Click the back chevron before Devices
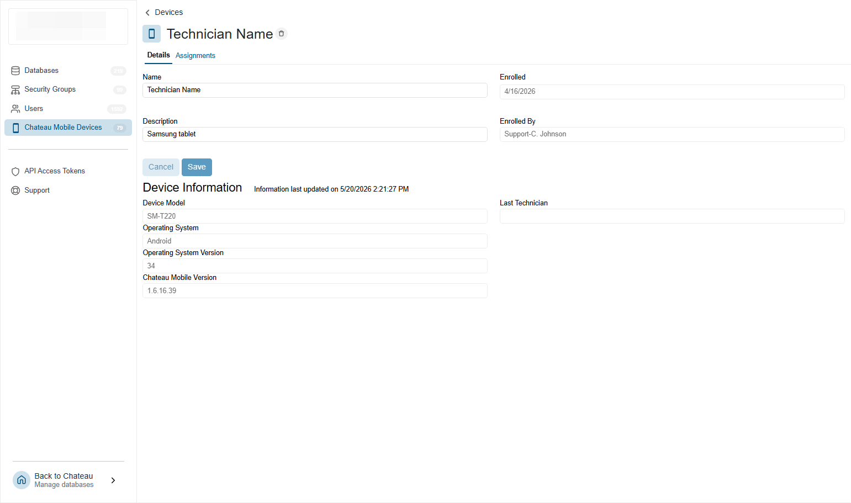This screenshot has height=503, width=851. [x=147, y=12]
